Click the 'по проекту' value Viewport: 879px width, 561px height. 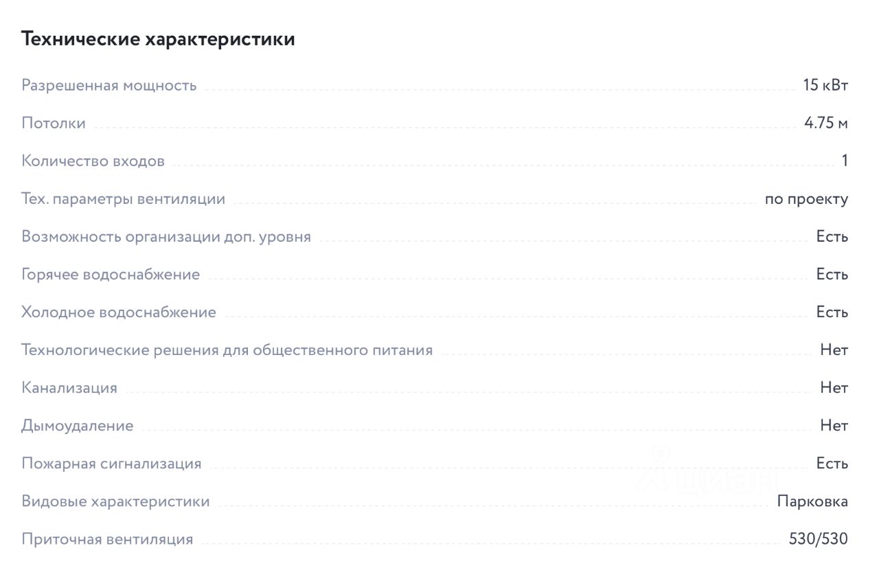pyautogui.click(x=807, y=199)
